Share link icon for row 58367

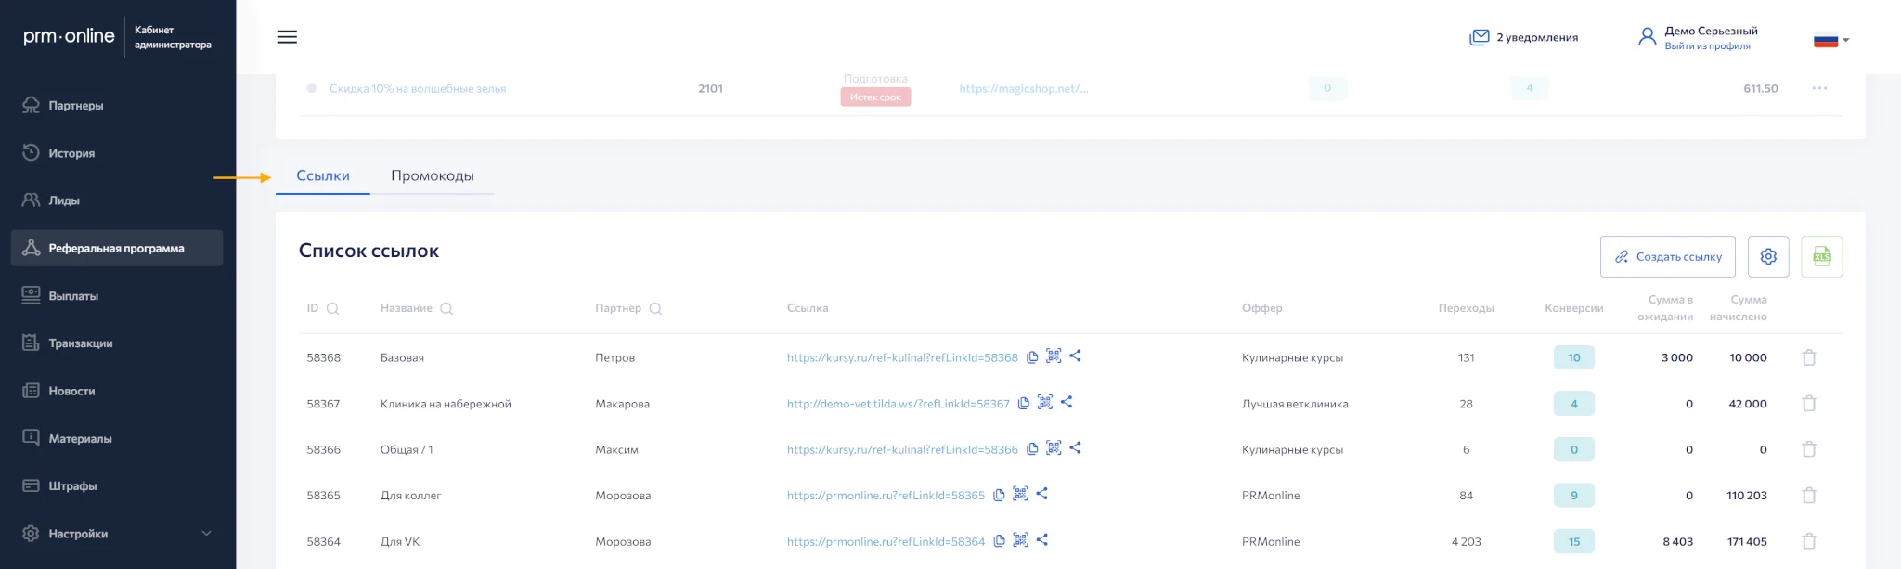tap(1067, 402)
